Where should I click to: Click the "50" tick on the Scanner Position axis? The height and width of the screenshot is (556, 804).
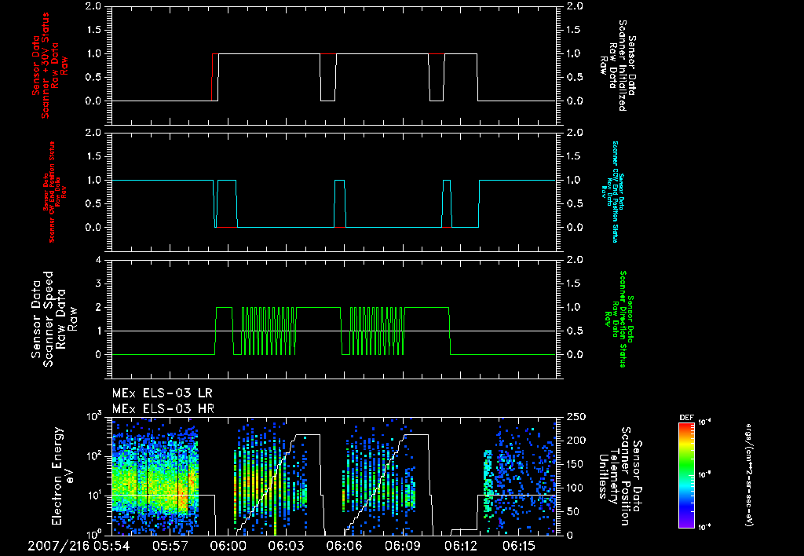click(572, 512)
